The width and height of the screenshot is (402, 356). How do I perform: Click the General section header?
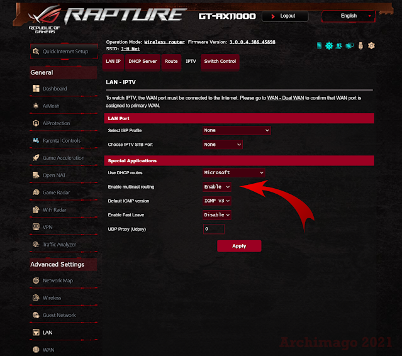[x=64, y=72]
